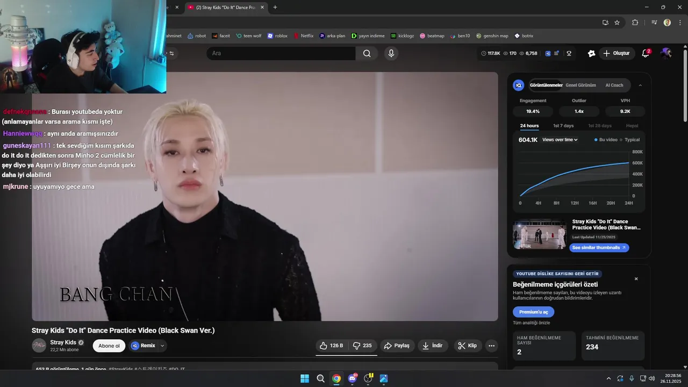This screenshot has height=387, width=688.
Task: Open the genshin map bookmark
Action: point(492,36)
